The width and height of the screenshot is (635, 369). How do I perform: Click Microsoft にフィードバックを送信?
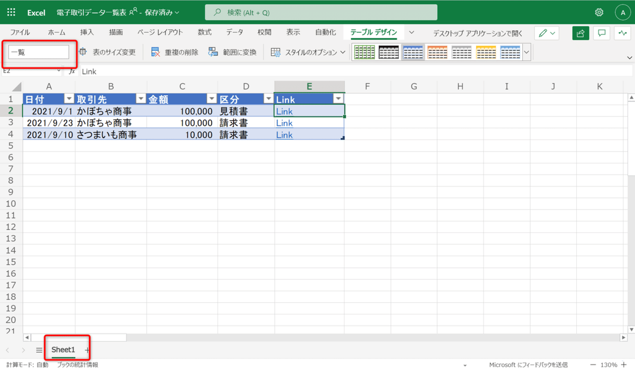pos(528,365)
